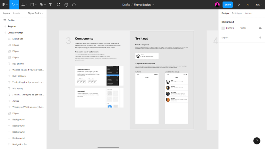The image size is (265, 149).
Task: Click the Export section label
Action: coord(225,38)
